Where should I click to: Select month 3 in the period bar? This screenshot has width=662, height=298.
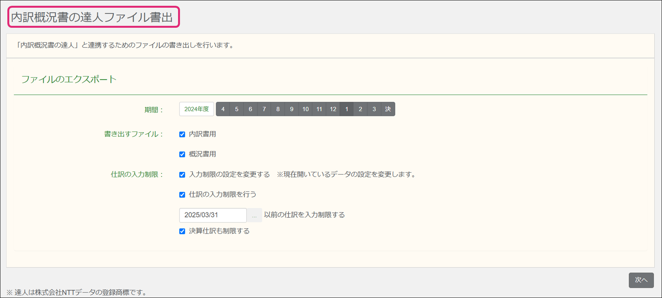[374, 109]
